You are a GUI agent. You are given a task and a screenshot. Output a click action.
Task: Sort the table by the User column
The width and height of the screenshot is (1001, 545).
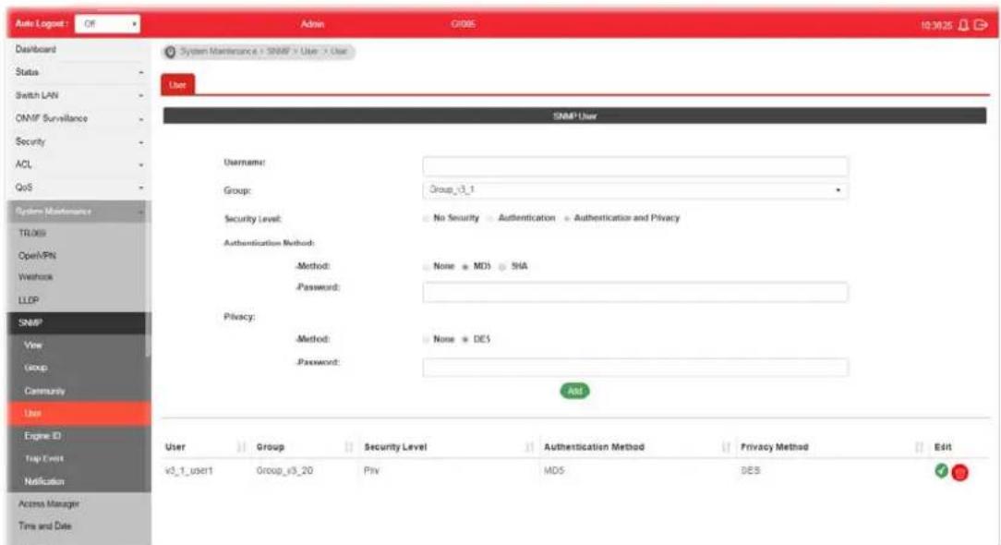[241, 447]
